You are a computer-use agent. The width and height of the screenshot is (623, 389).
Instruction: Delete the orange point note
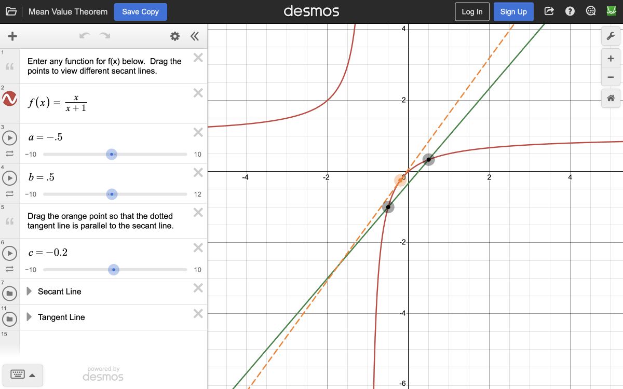coord(198,212)
